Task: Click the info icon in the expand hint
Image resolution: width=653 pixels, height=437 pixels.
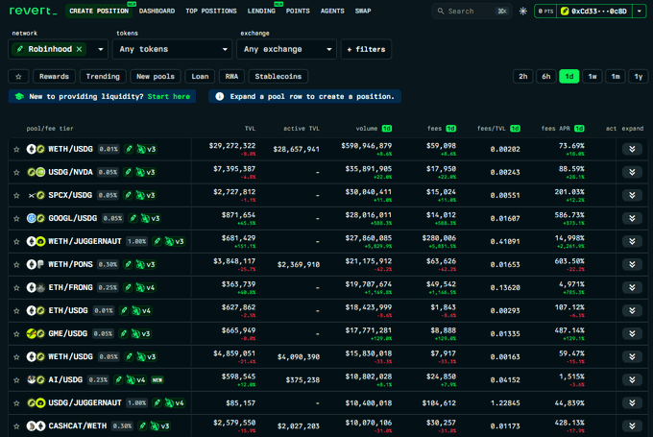Action: pyautogui.click(x=220, y=97)
